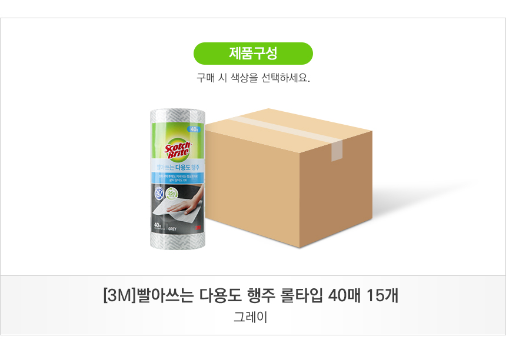Click the Scotch-Brite logo on the roll

click(178, 149)
